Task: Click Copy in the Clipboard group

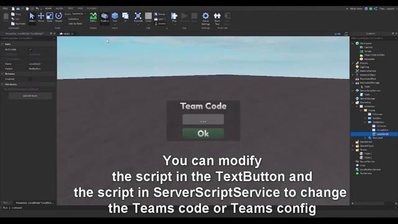Action: point(16,14)
